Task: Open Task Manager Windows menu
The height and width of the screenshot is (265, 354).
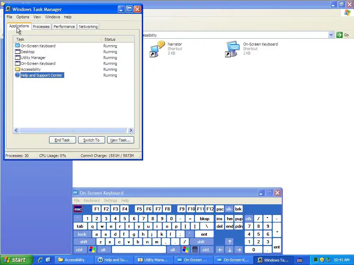Action: (53, 17)
